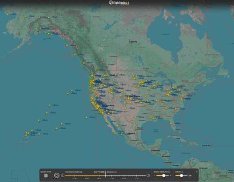Click the Cuba map label
This screenshot has width=234, height=182.
[178, 138]
